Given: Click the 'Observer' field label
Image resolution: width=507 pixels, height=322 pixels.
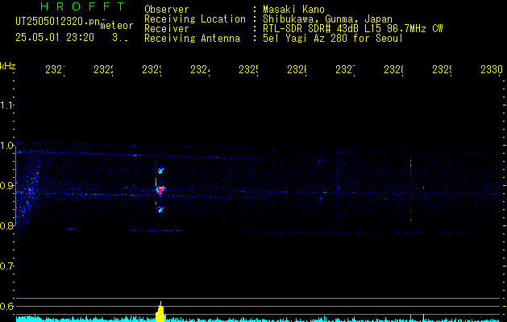Looking at the screenshot, I should (x=167, y=10).
